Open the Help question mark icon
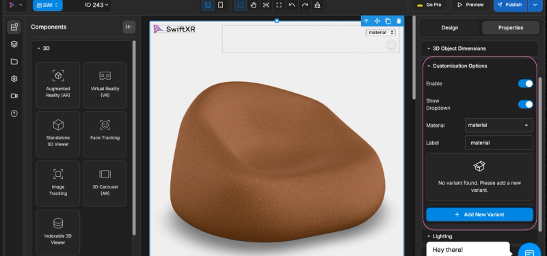The image size is (547, 256). pyautogui.click(x=14, y=113)
